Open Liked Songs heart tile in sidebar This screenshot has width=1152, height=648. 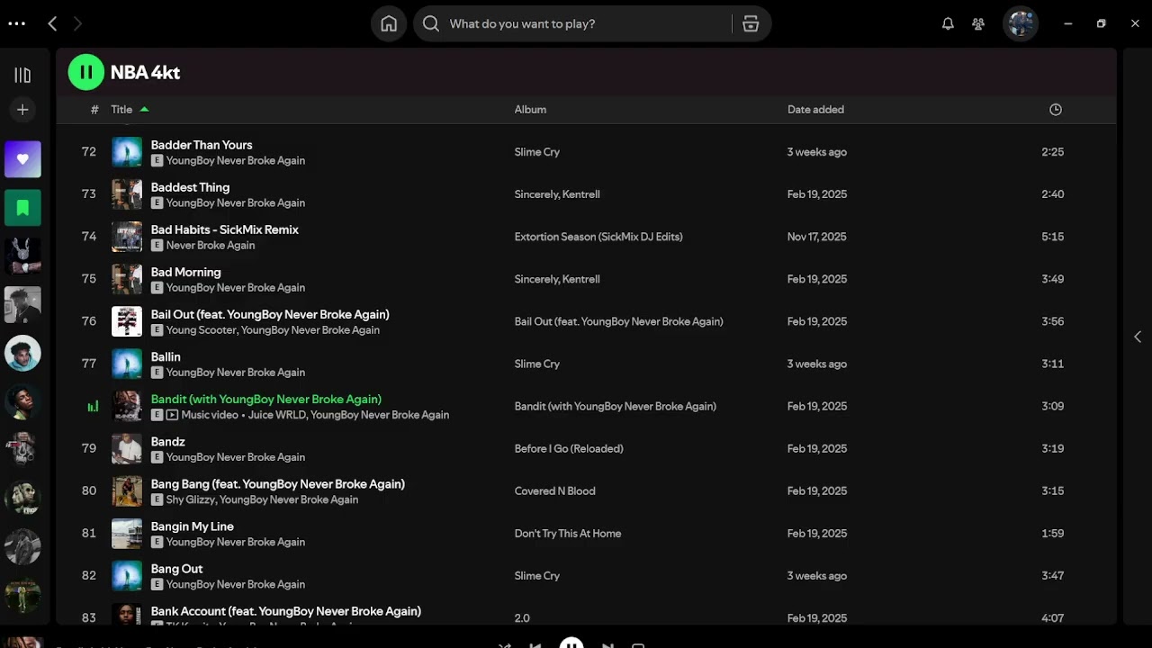tap(22, 159)
